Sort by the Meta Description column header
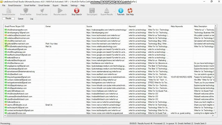The height and width of the screenshot is (125, 222). pos(204,26)
